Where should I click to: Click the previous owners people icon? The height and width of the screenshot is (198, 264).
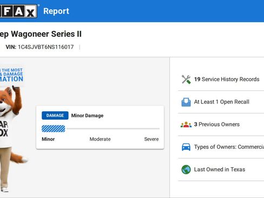click(186, 124)
